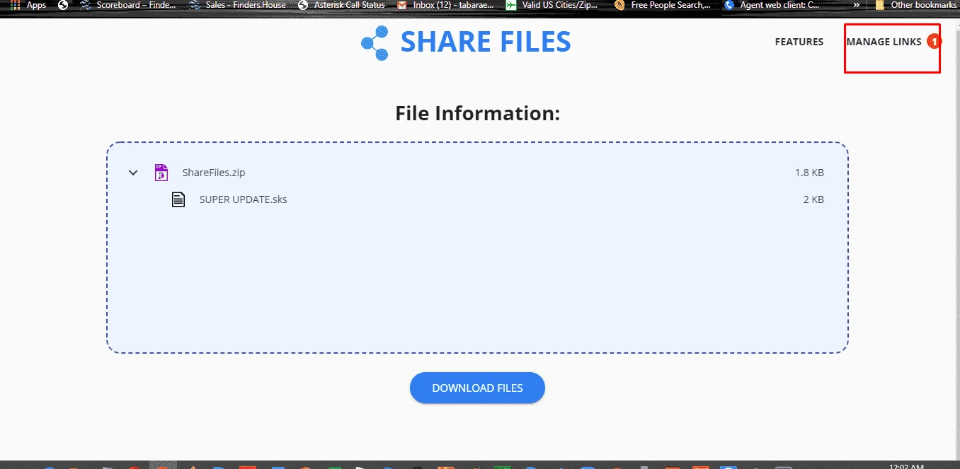Click the blue phone icon of Agent web client
Screen dimensions: 960x469
coord(729,5)
